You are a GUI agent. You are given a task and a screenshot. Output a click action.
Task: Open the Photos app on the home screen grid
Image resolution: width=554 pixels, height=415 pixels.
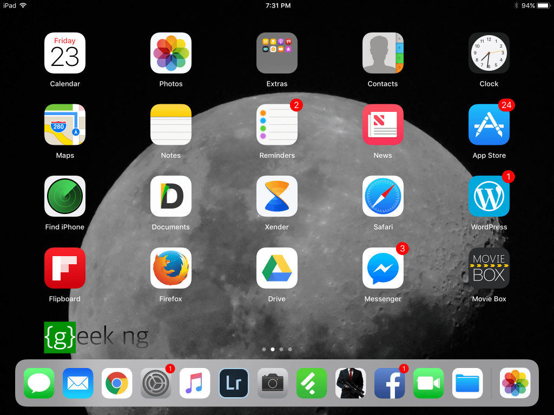[x=170, y=53]
